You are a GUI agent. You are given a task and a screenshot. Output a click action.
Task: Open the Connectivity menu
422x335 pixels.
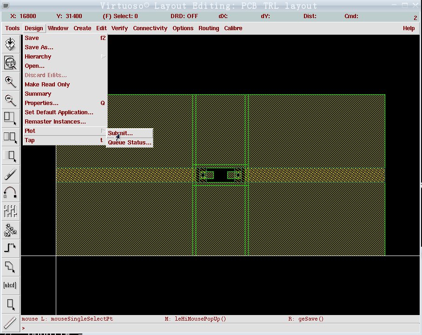pos(150,28)
